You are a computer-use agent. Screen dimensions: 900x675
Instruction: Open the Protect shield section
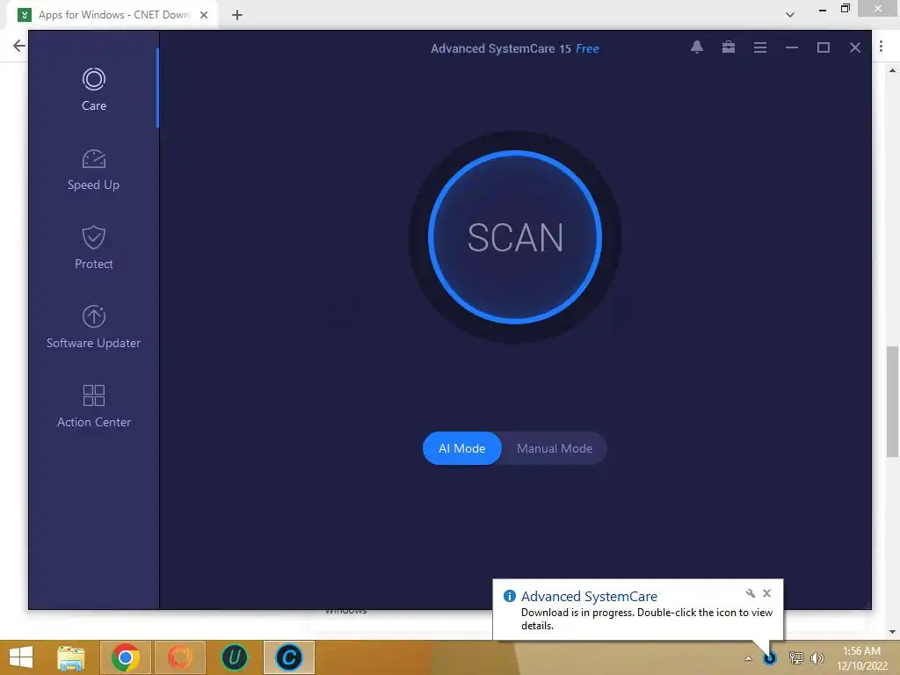(93, 248)
